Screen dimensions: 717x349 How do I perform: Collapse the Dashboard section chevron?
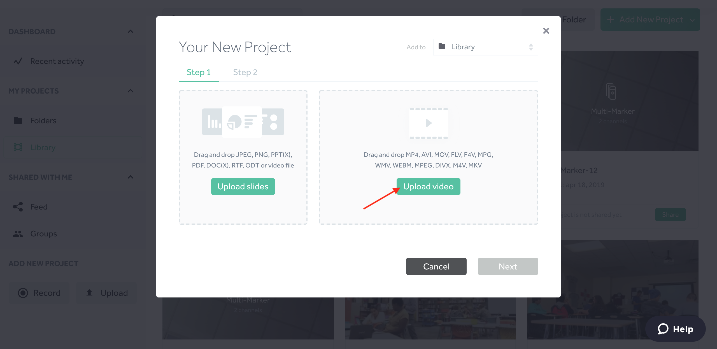click(x=131, y=31)
